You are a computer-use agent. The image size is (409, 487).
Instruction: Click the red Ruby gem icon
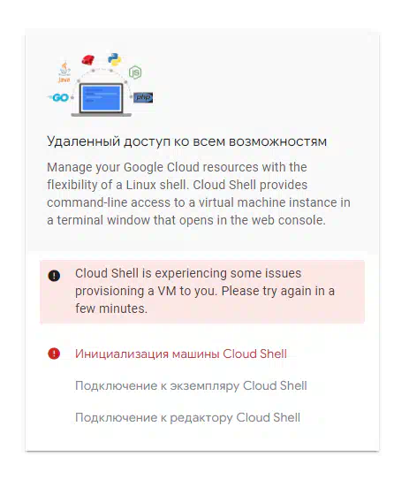point(88,59)
